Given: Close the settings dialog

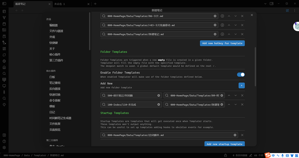Looking at the screenshot, I should [x=252, y=15].
